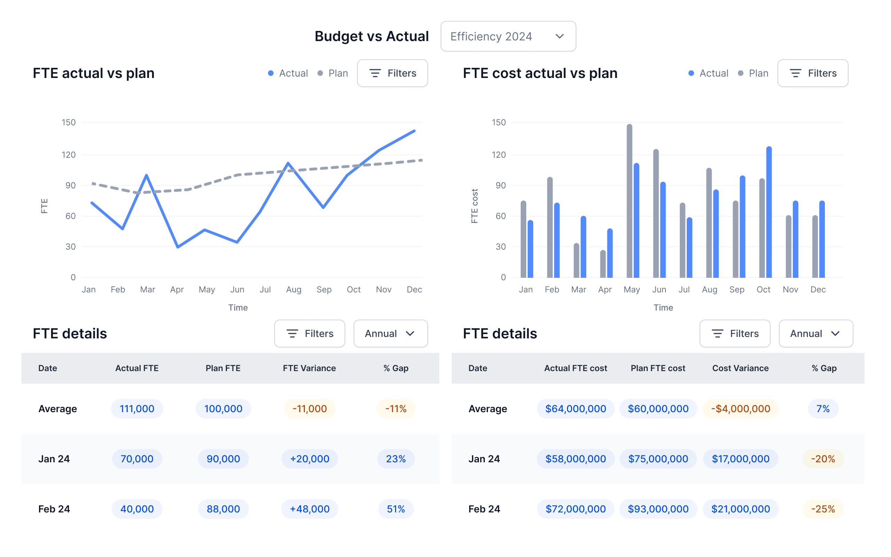Select the $58,000,000 Jan 24 actual cost
The width and height of the screenshot is (891, 557).
575,458
